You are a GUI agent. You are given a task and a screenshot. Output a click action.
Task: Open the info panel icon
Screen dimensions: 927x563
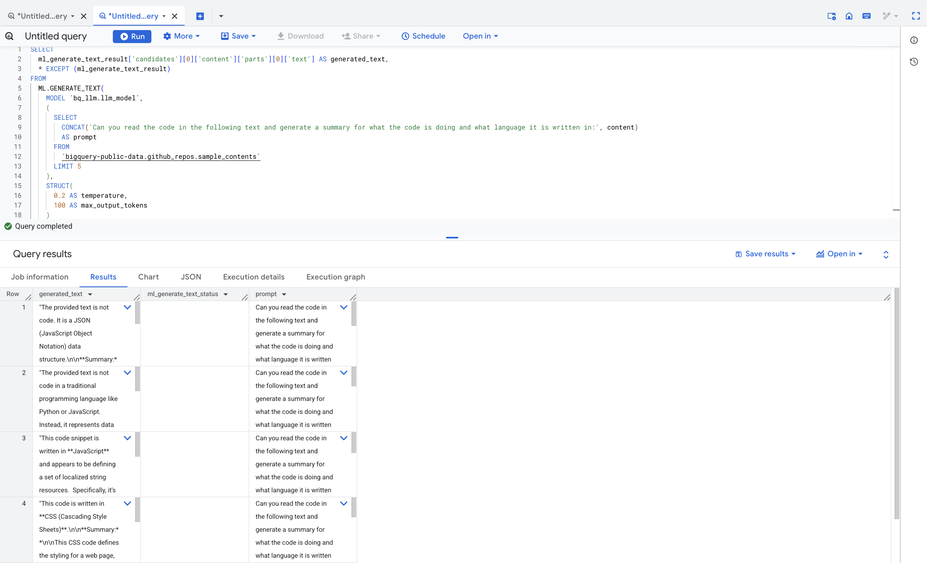tap(914, 40)
